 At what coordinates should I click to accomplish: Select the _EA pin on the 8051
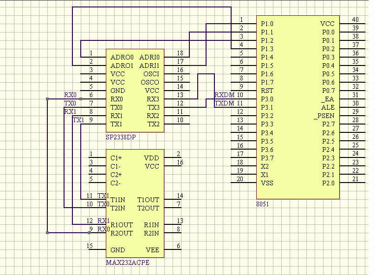click(327, 99)
